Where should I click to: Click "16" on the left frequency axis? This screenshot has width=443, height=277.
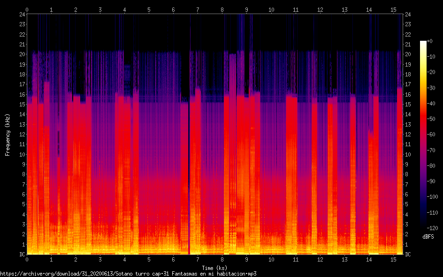click(x=23, y=95)
